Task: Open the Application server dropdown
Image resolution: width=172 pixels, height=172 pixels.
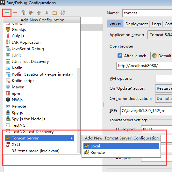Action: 160,35
